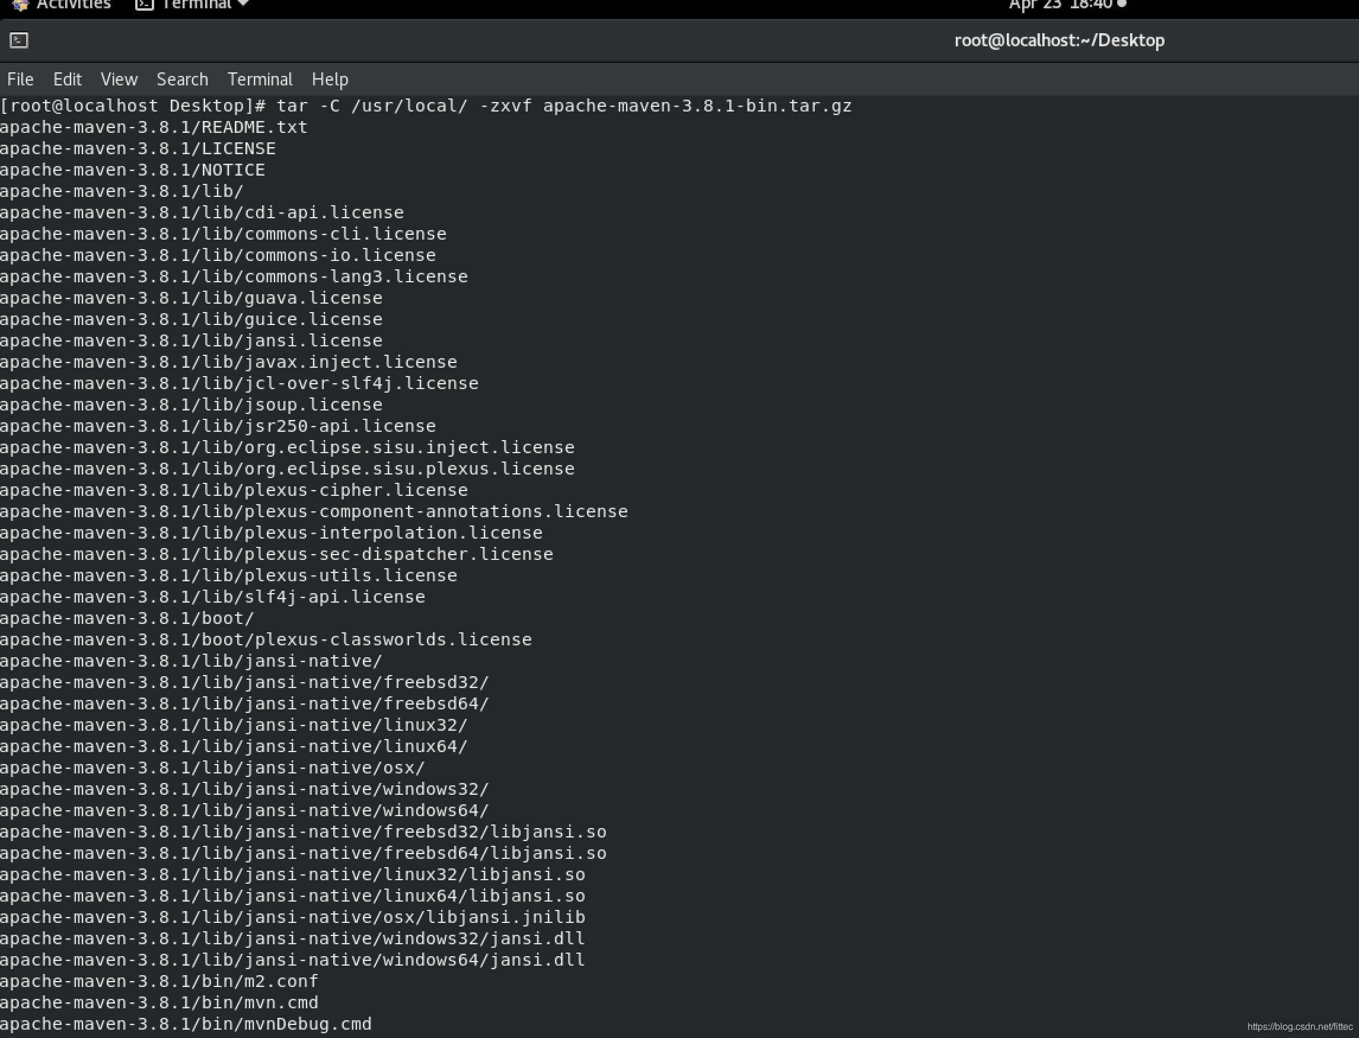
Task: Open the Search menu
Action: (182, 79)
